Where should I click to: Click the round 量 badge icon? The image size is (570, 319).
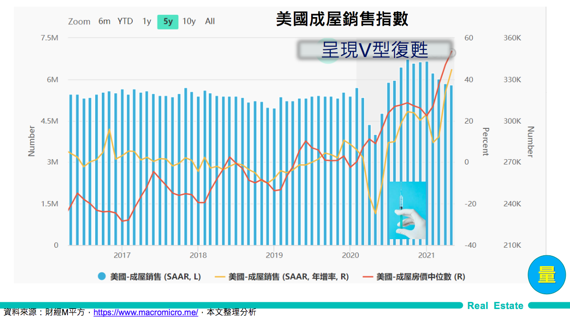click(546, 276)
